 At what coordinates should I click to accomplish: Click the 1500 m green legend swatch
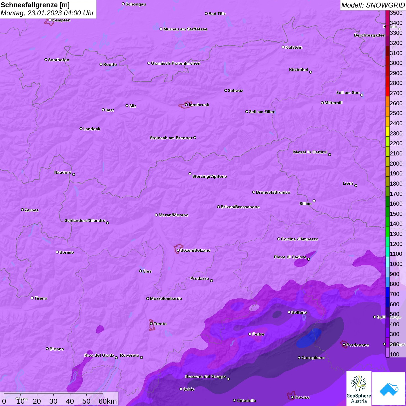click(x=387, y=212)
